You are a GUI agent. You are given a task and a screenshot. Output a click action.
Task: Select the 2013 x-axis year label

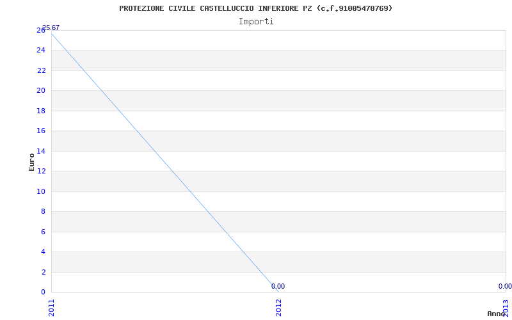pos(506,308)
